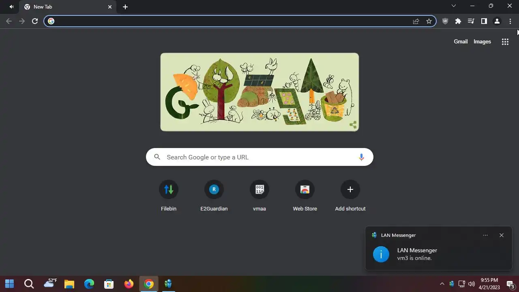Expand hidden system tray icons
Viewport: 519px width, 292px height.
pyautogui.click(x=442, y=284)
